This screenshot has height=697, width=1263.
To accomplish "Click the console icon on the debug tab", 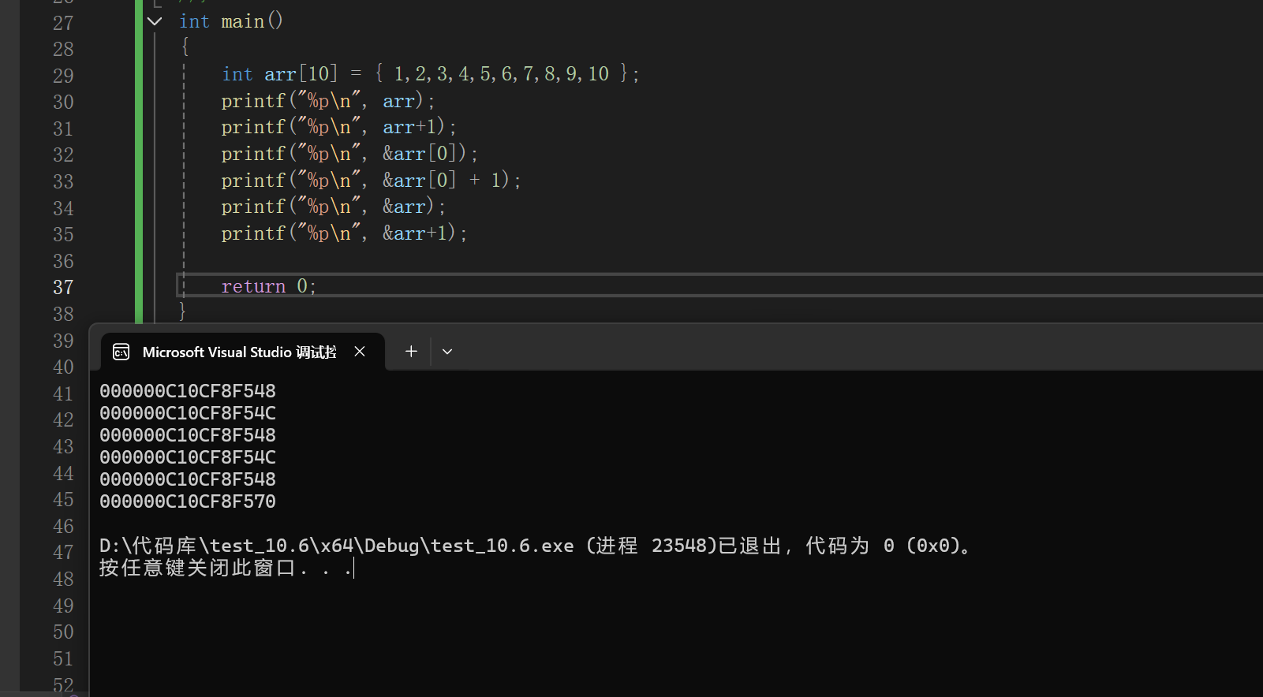I will [x=121, y=352].
